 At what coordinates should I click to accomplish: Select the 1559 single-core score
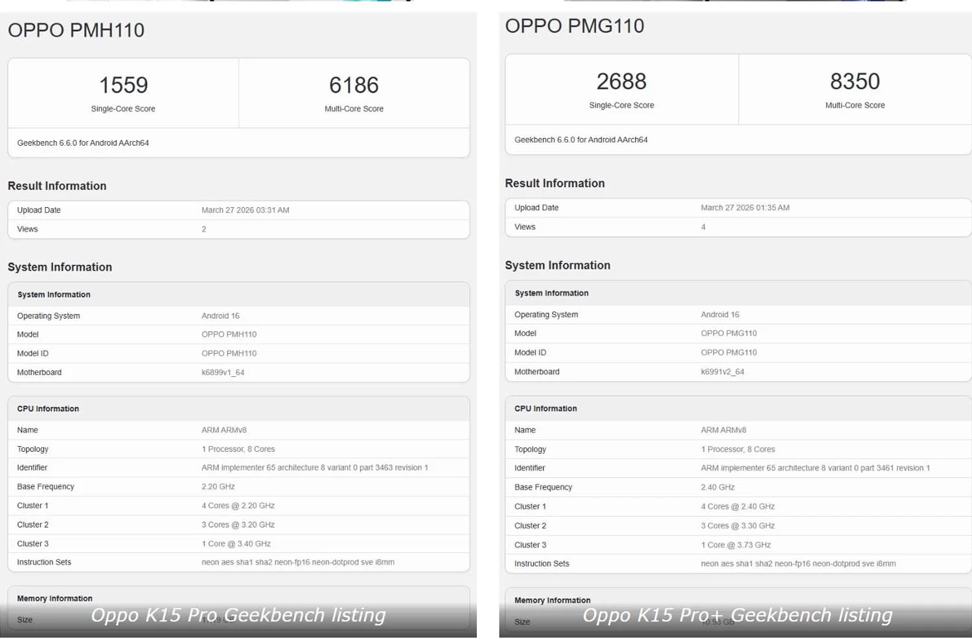point(123,85)
